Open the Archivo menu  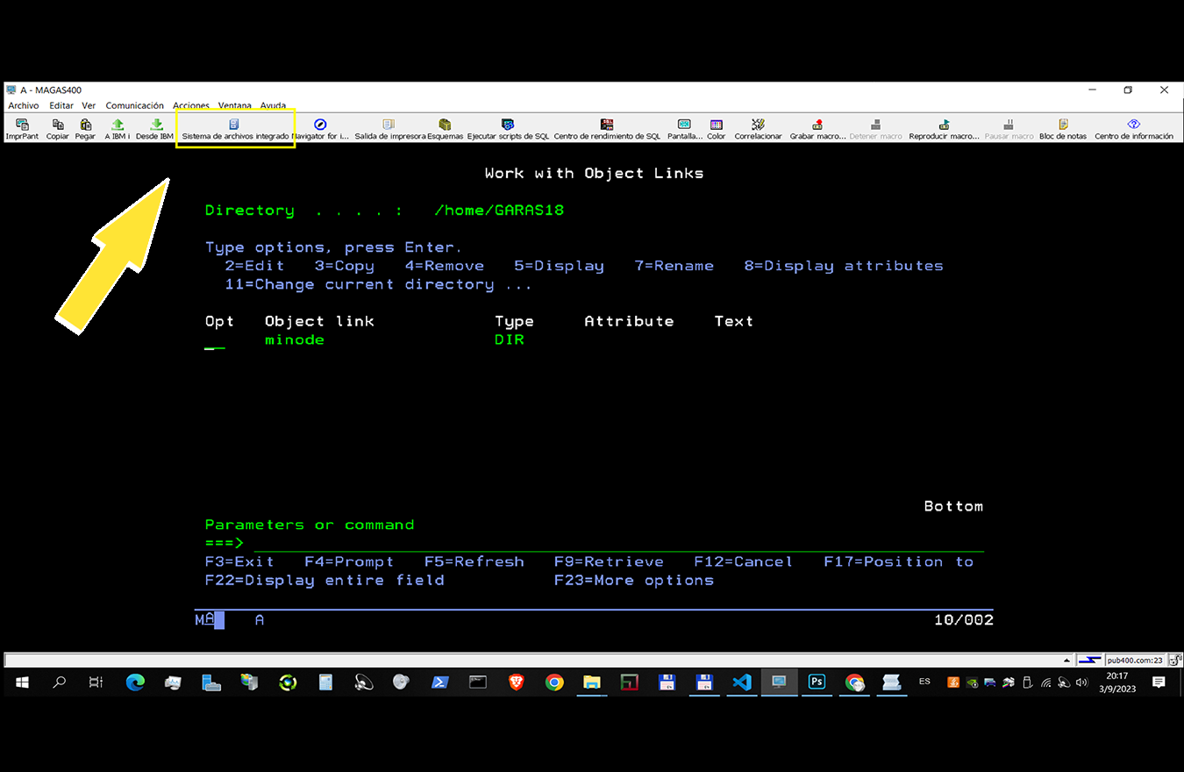[x=24, y=105]
